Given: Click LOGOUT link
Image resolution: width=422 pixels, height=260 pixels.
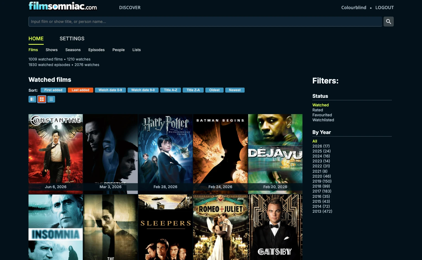Looking at the screenshot, I should point(384,8).
